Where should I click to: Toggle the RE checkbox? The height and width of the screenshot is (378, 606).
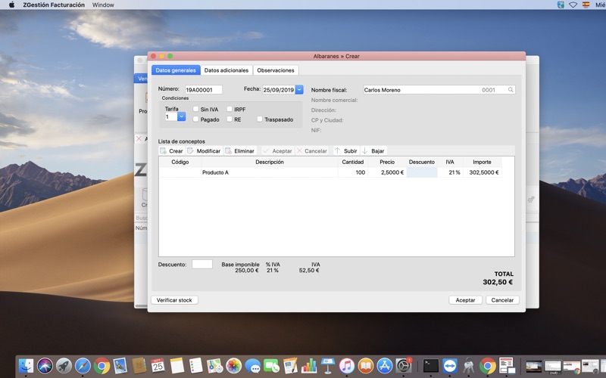click(x=230, y=119)
